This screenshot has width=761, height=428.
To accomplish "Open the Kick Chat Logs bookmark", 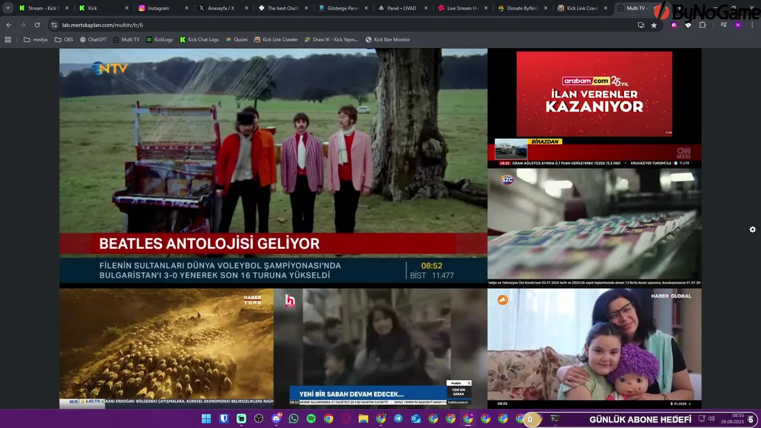I will click(199, 40).
